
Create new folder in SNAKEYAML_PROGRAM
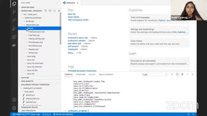point(50,11)
